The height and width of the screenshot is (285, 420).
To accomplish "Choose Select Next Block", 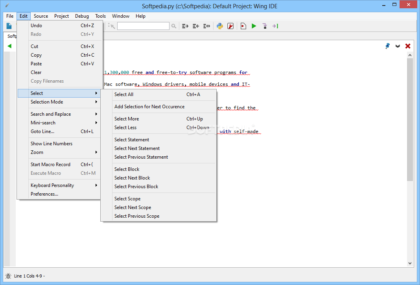I will click(158, 178).
